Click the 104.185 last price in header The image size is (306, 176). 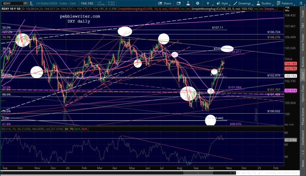[87, 3]
